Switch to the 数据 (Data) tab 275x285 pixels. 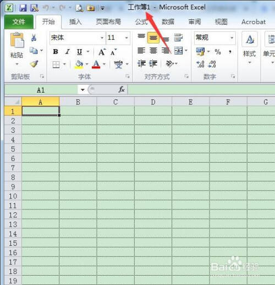point(168,22)
